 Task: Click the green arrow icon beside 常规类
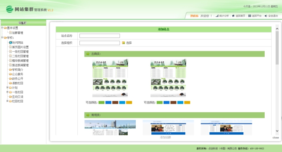88,115
